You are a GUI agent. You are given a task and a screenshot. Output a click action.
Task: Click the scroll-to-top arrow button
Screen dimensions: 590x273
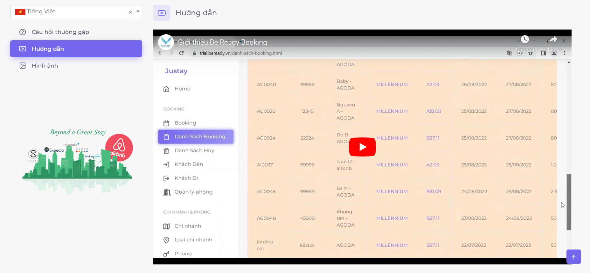(x=573, y=256)
